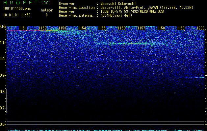
Task: Click the red signal line near 1151
Action: [x=26, y=30]
